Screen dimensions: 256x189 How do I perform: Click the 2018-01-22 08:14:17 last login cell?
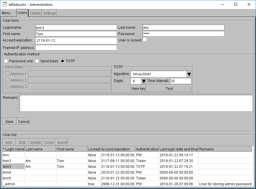coord(179,155)
